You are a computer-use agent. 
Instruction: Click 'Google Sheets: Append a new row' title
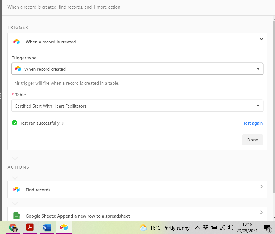[78, 216]
